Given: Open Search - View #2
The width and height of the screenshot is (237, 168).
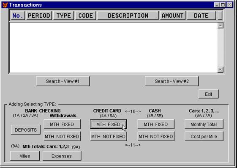Looking at the screenshot, I should coord(172,81).
